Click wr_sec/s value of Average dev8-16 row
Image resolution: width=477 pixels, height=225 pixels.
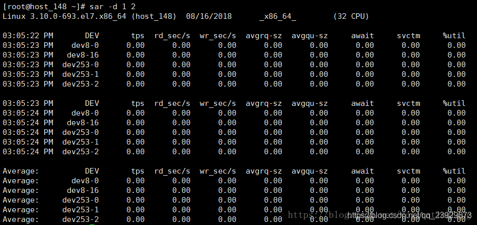coord(227,191)
